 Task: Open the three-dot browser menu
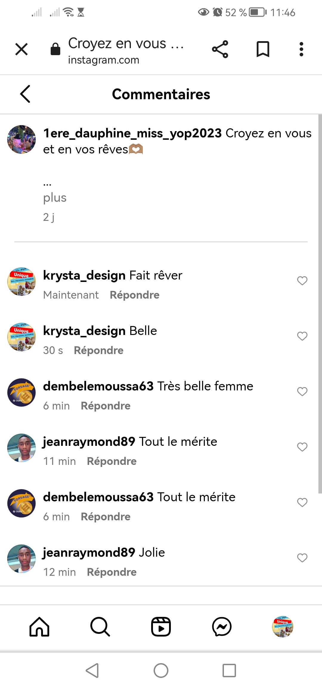301,49
